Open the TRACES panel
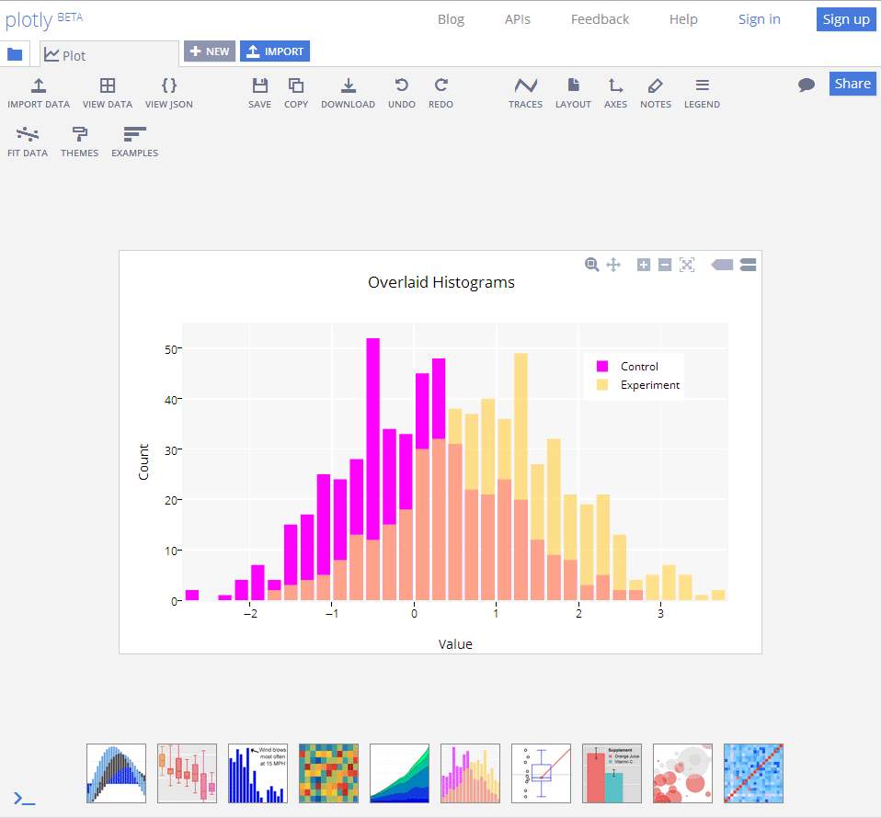Image resolution: width=881 pixels, height=818 pixels. point(525,92)
